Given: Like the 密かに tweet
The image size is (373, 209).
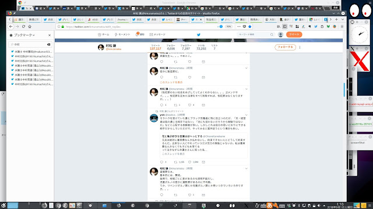Looking at the screenshot, I should [x=189, y=77].
